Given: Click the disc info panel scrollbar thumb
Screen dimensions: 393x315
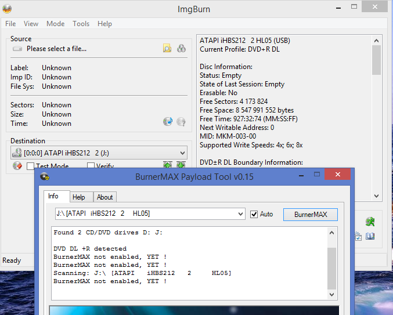Looking at the screenshot, I should tap(376, 60).
